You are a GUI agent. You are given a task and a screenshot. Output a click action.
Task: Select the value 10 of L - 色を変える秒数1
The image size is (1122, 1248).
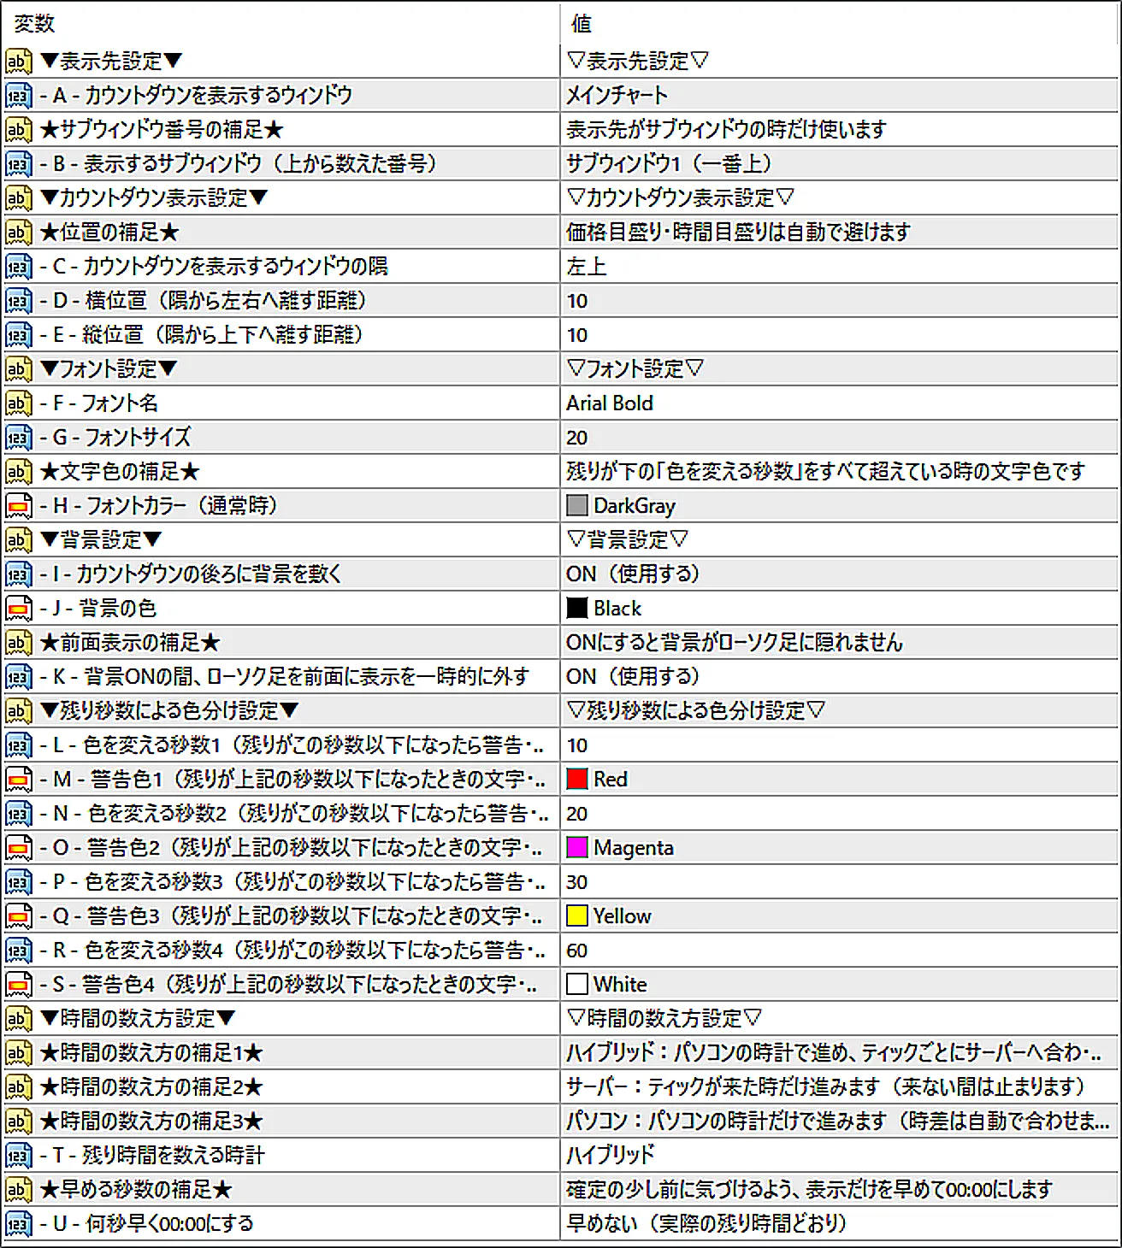[x=577, y=745]
